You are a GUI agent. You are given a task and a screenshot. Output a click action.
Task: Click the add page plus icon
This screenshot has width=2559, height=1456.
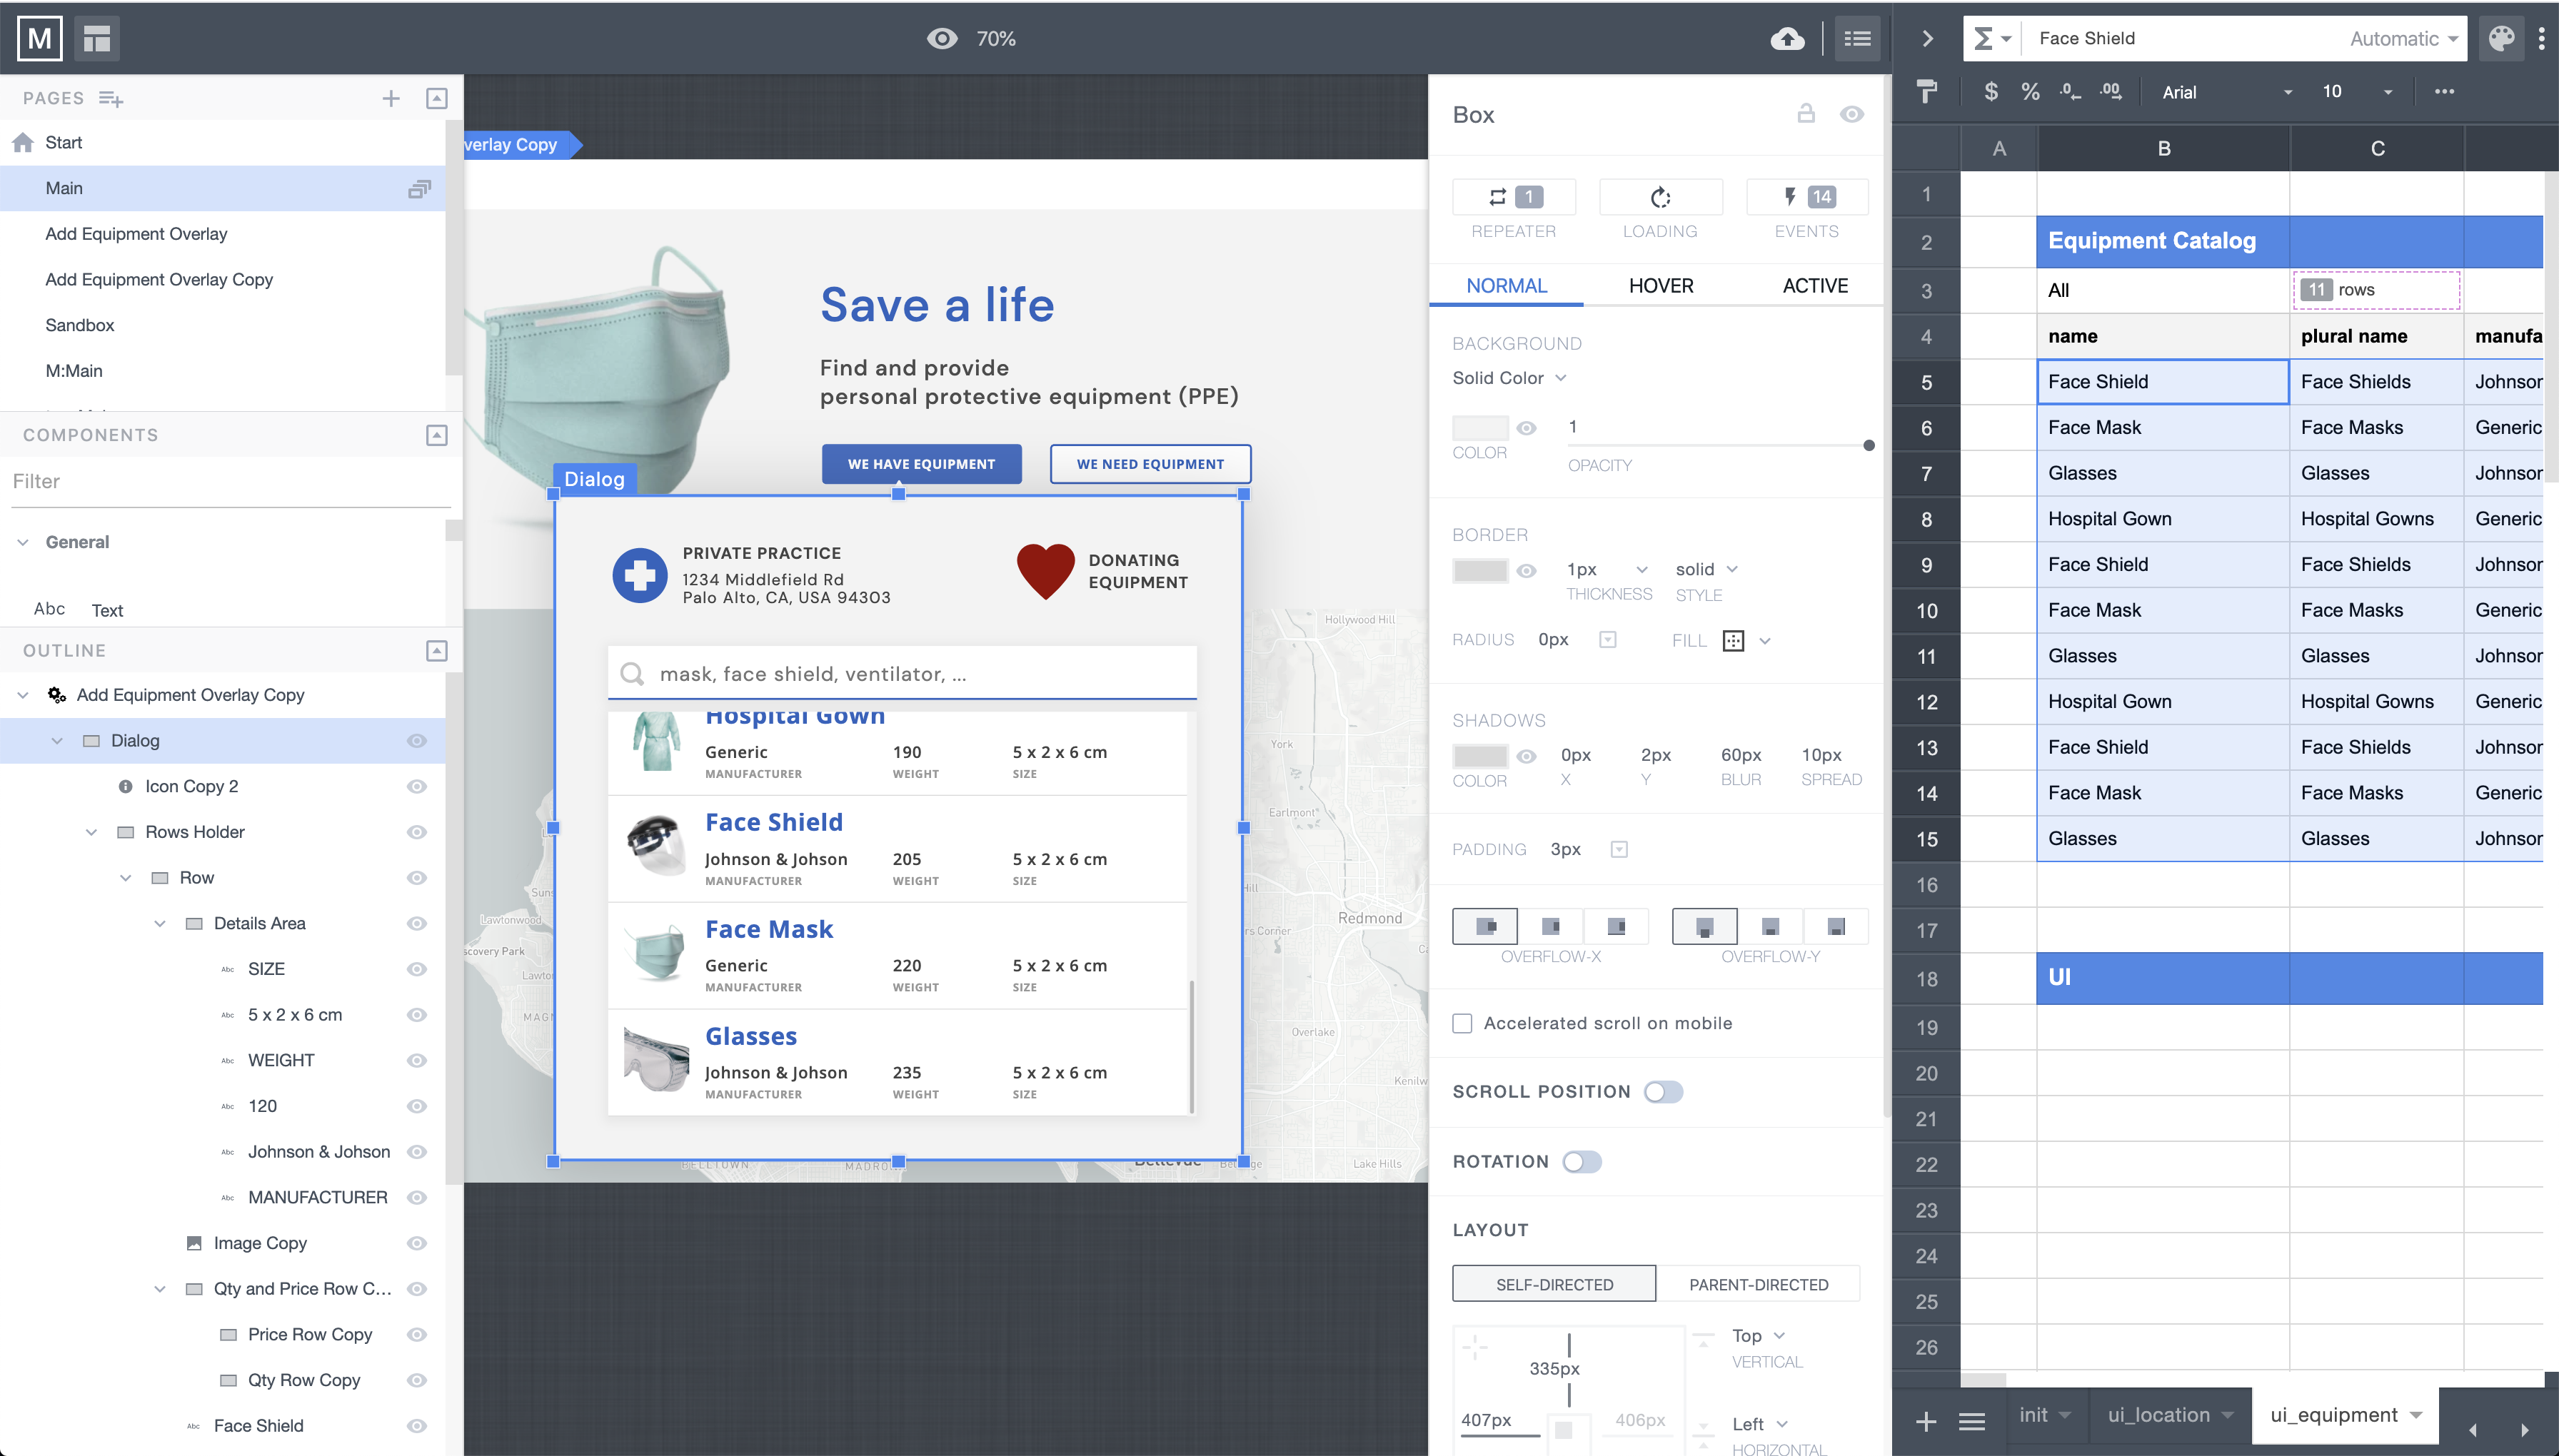(391, 98)
